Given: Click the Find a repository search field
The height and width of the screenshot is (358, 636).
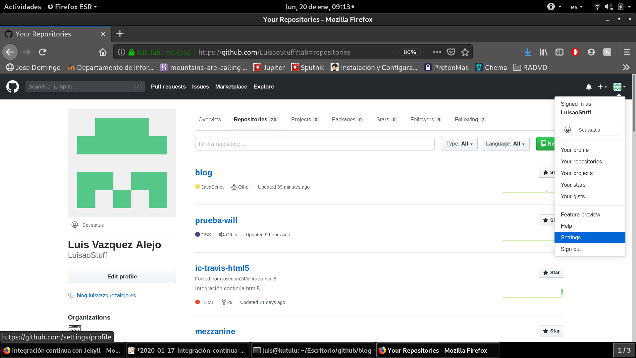Looking at the screenshot, I should pos(314,144).
